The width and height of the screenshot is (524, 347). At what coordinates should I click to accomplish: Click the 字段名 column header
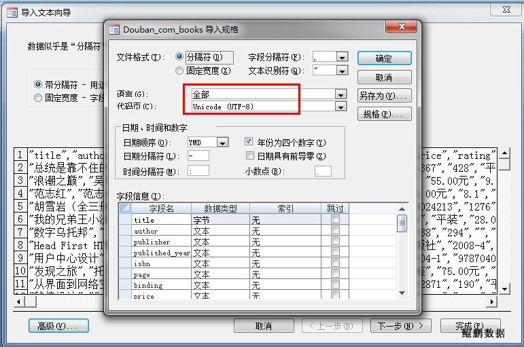point(161,208)
